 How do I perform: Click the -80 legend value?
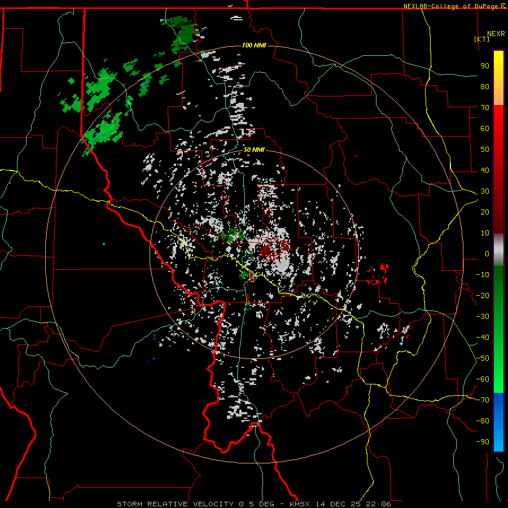483,421
